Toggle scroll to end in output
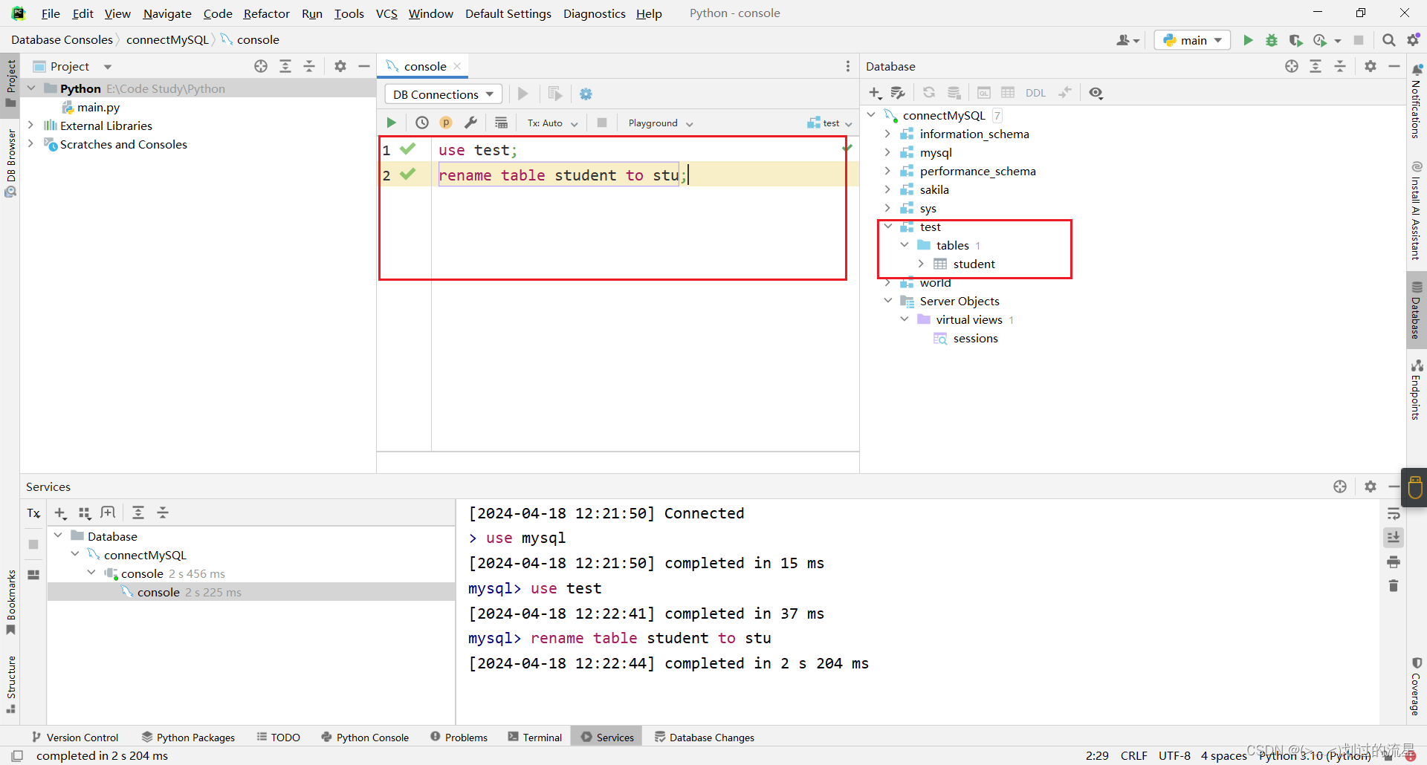The image size is (1427, 765). point(1394,537)
